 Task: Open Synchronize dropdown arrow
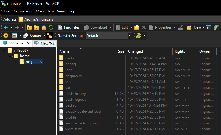[144, 36]
